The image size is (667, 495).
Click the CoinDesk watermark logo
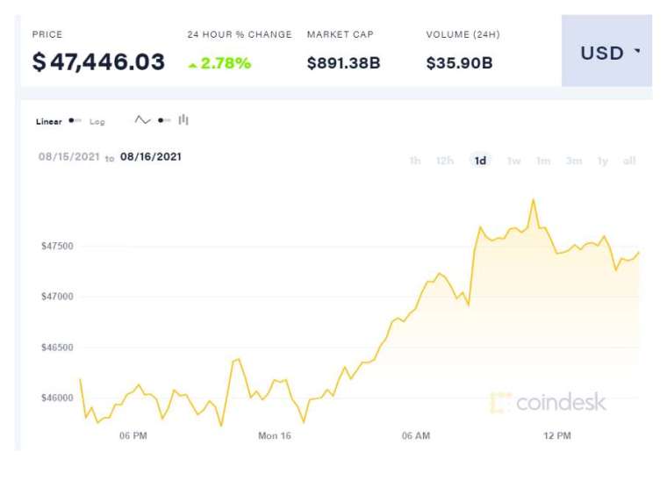click(548, 402)
